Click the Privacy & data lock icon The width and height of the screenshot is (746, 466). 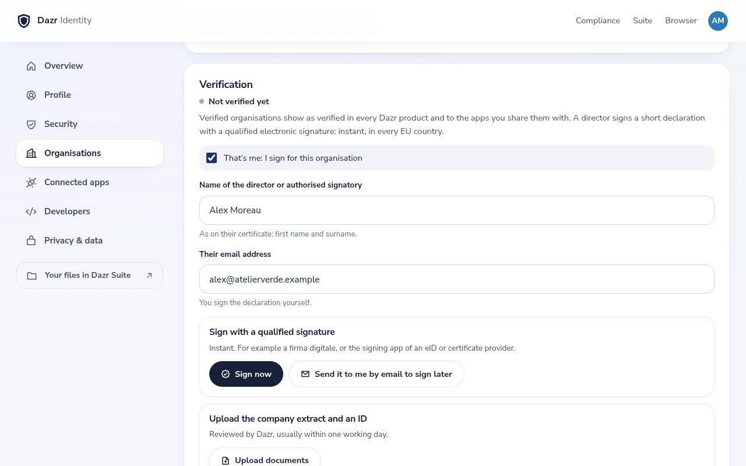click(x=31, y=241)
